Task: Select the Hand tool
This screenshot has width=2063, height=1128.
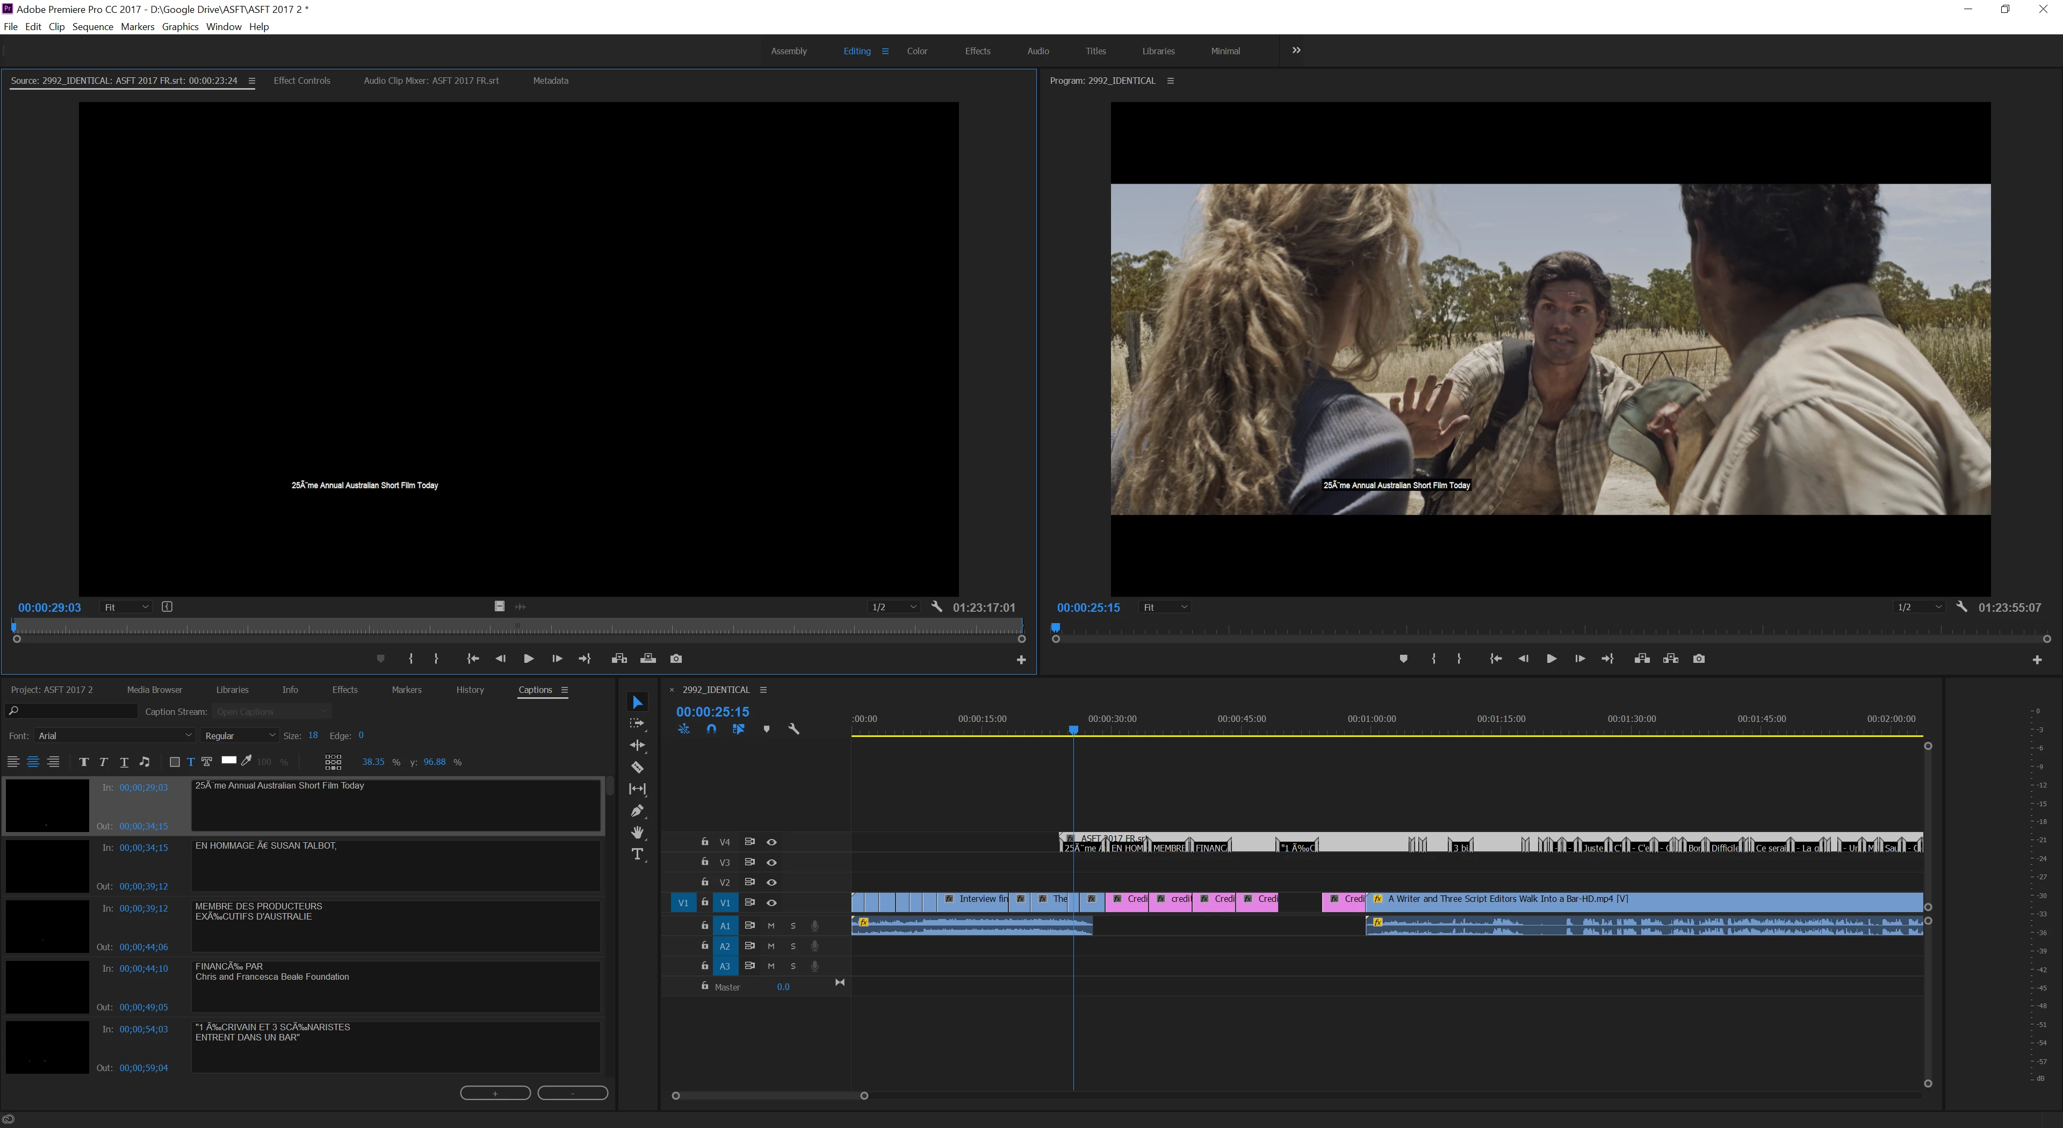Action: click(638, 833)
